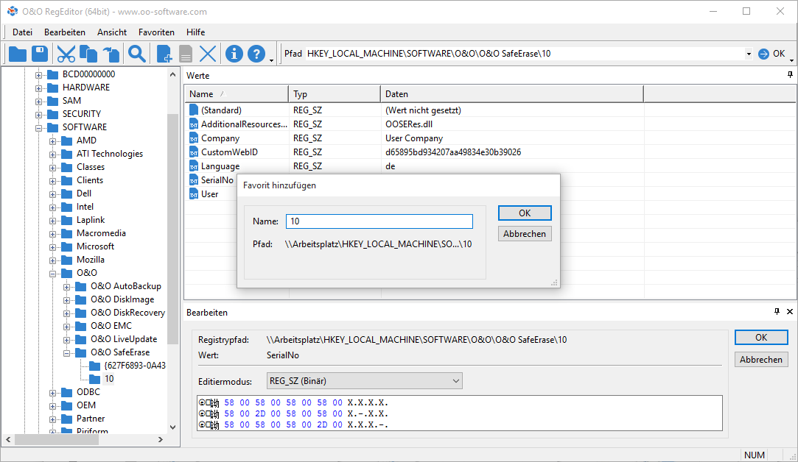Viewport: 798px width, 462px height.
Task: Collapse the SOFTWARE tree node
Action: 39,127
